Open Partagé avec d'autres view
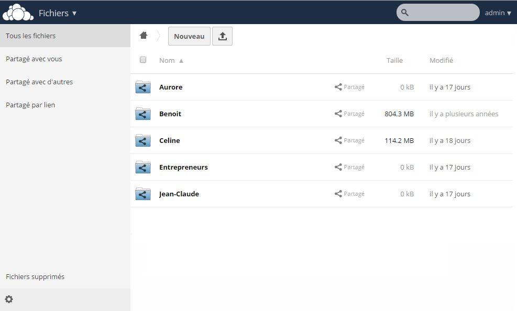517x311 pixels. (65, 82)
